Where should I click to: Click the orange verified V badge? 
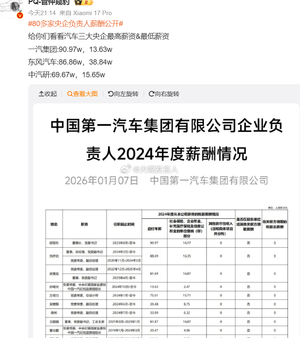coord(20,16)
